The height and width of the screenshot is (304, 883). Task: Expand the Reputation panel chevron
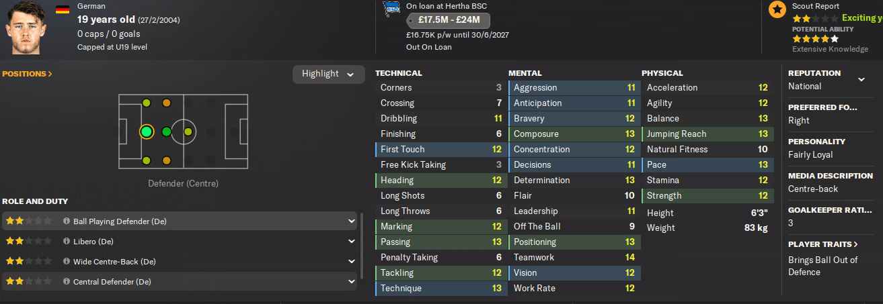861,80
